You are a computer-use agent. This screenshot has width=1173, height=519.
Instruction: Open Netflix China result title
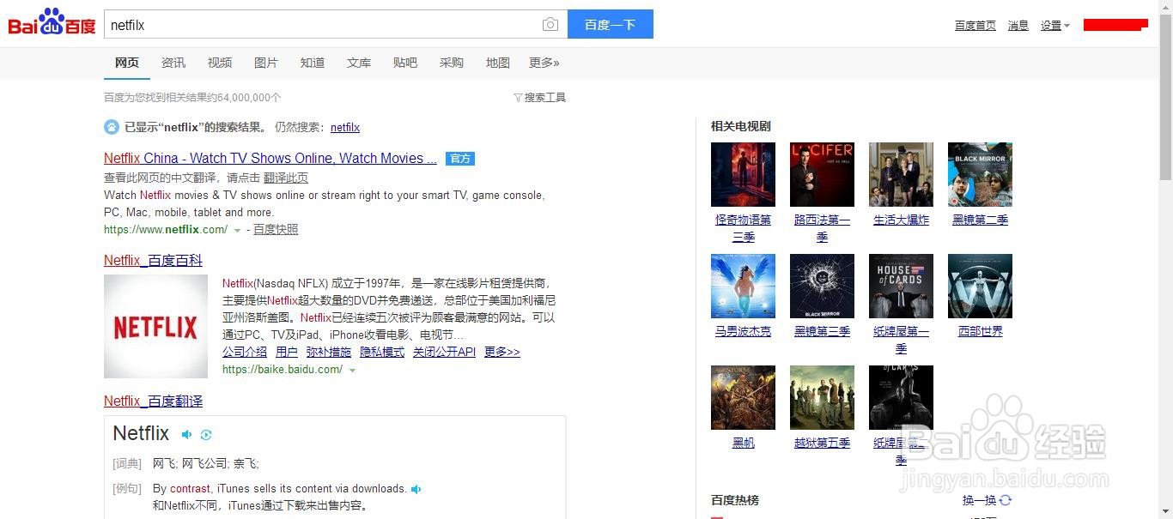click(270, 158)
